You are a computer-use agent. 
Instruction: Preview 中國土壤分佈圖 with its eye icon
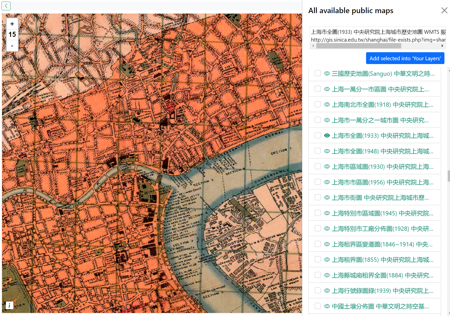pyautogui.click(x=327, y=306)
